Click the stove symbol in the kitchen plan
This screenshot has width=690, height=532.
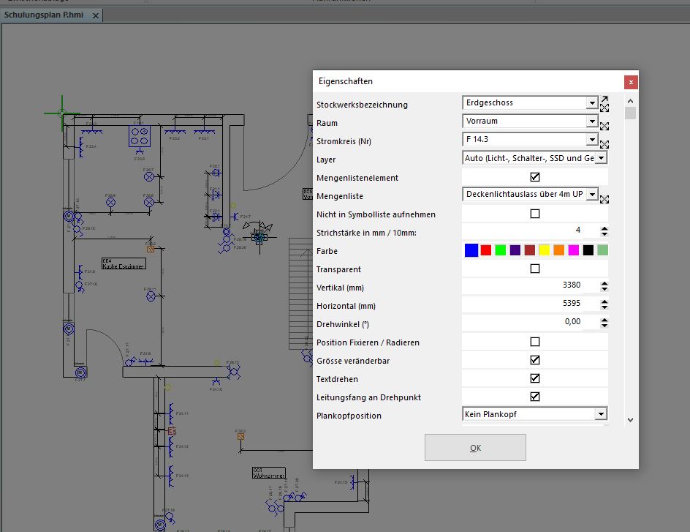tap(139, 135)
